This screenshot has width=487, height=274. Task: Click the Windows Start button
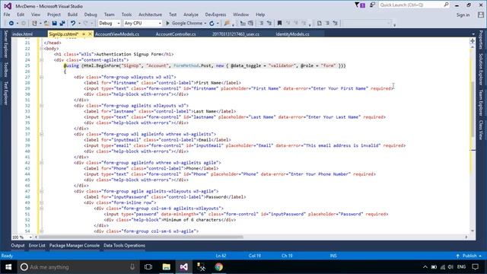[x=8, y=267]
